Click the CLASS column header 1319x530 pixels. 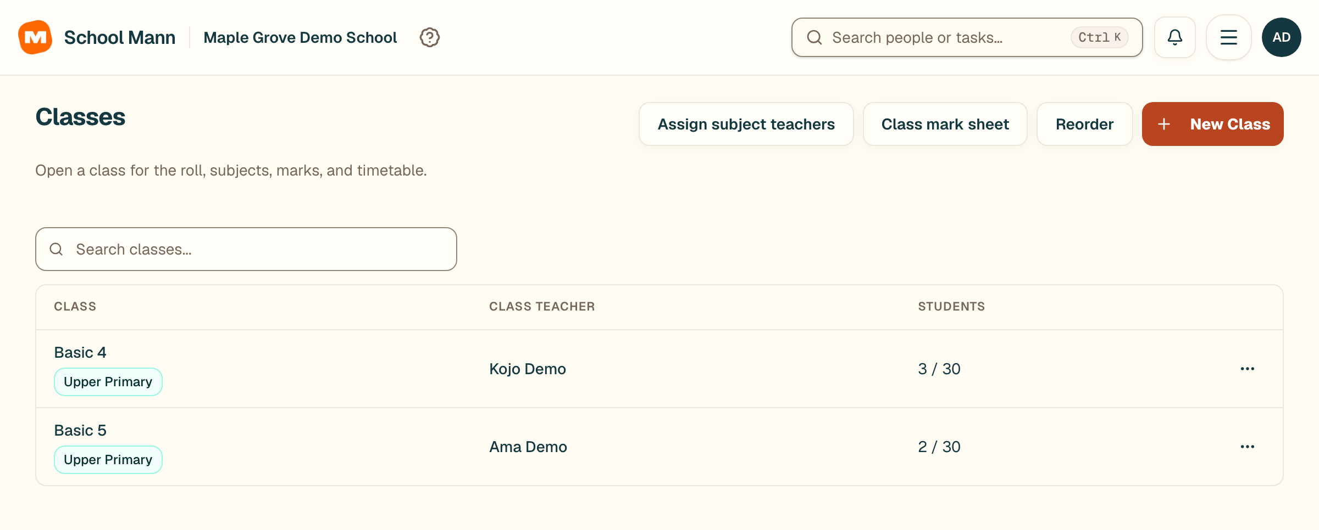[75, 307]
